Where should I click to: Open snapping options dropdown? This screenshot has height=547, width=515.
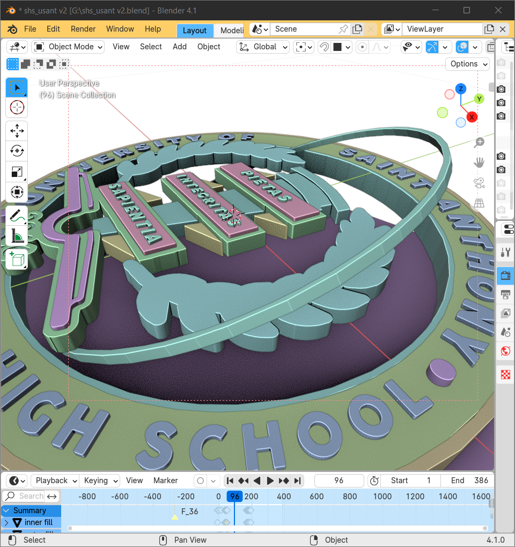pyautogui.click(x=343, y=47)
